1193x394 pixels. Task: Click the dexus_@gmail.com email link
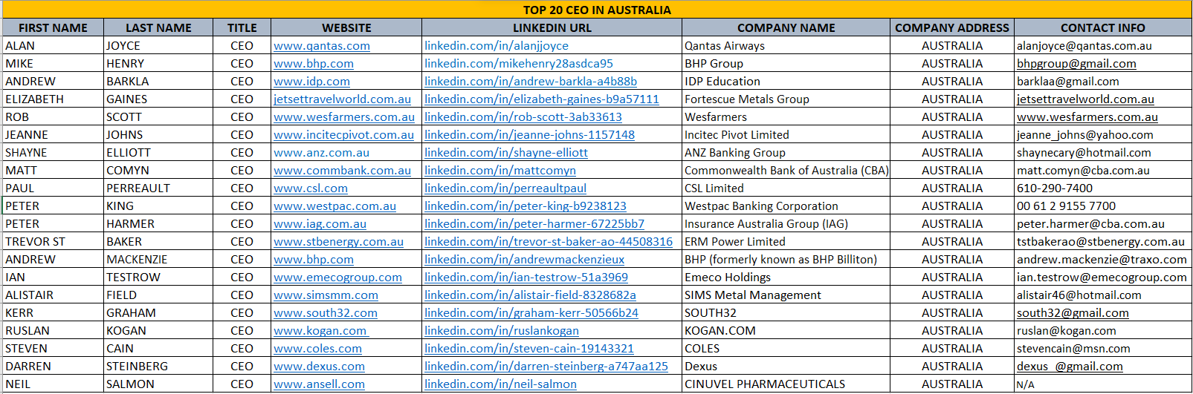[x=1070, y=367]
